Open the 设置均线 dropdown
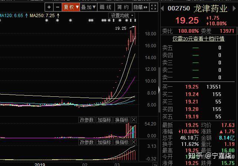 point(122,16)
